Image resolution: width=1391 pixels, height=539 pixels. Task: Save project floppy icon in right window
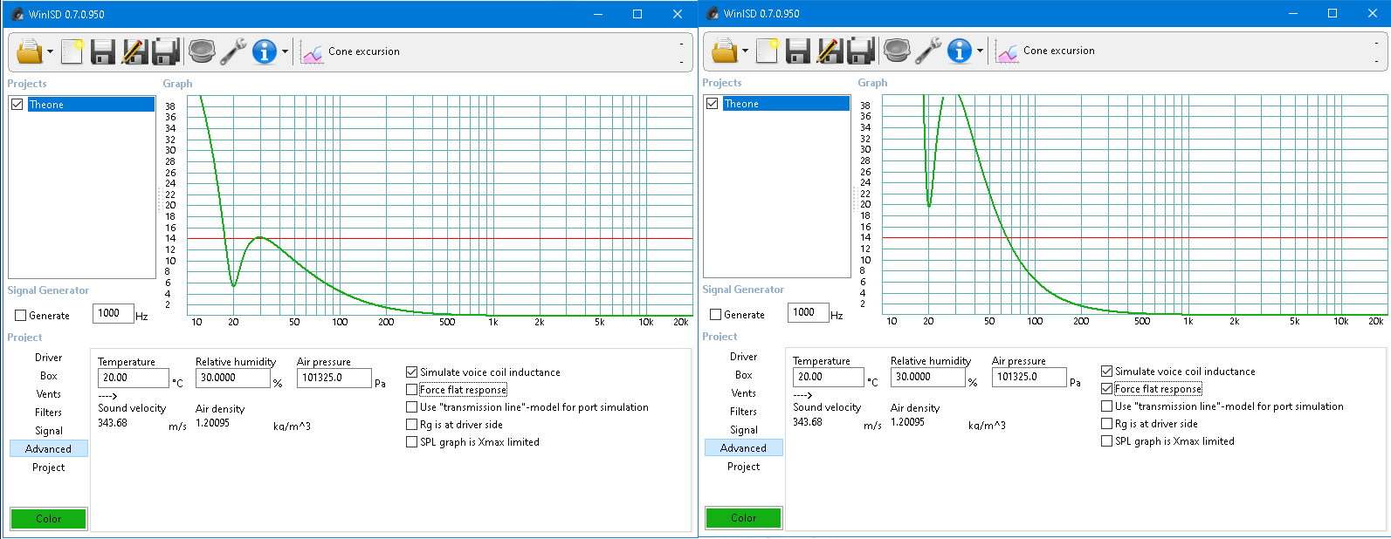coord(798,51)
